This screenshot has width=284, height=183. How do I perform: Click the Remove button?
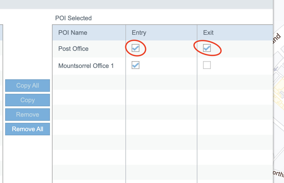[x=27, y=115]
